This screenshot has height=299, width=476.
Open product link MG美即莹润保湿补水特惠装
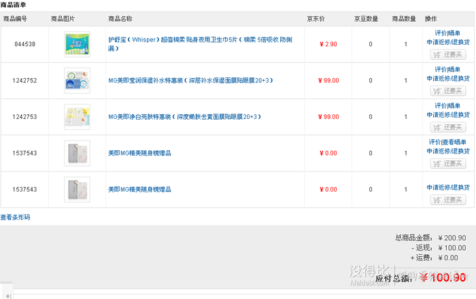pos(190,81)
